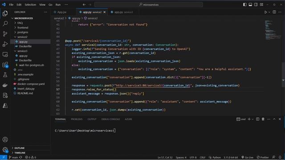This screenshot has width=285, height=160.
Task: Click main branch in status bar
Action: (13, 157)
